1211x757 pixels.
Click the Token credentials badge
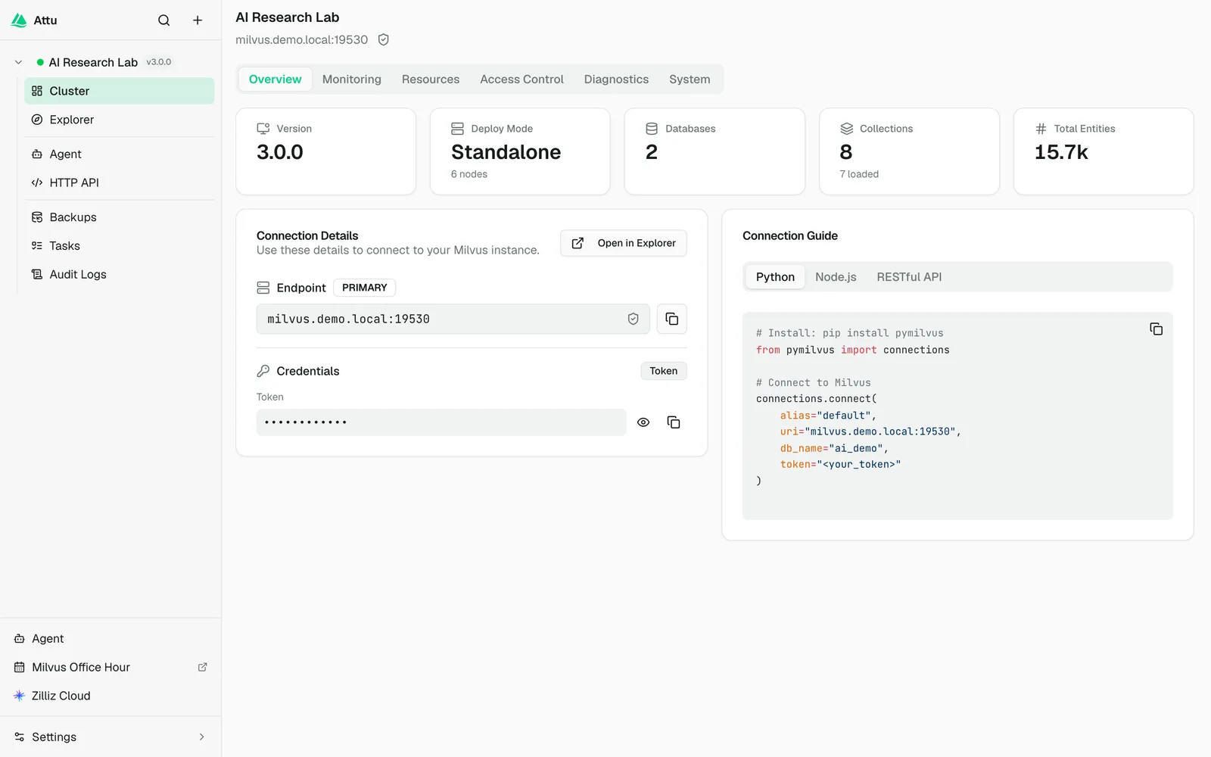(664, 371)
